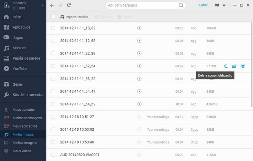
Task: Set 2014-12-11-11_52_34 as ringtone phone icon
Action: tap(226, 66)
